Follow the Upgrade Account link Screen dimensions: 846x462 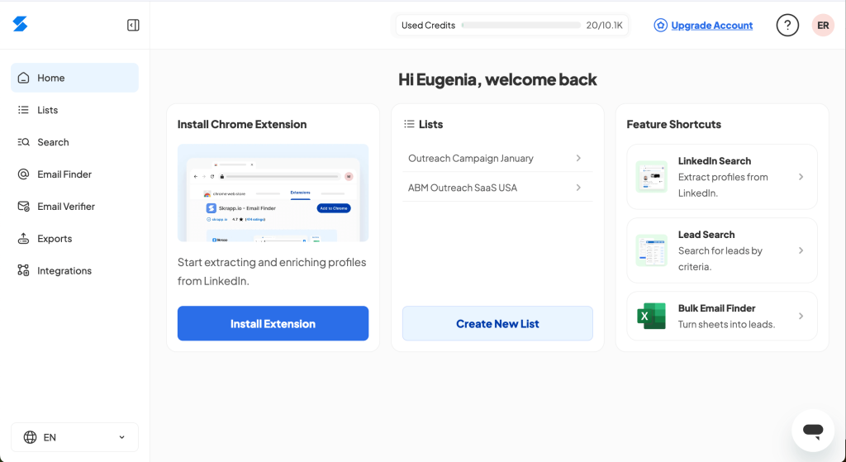point(711,26)
